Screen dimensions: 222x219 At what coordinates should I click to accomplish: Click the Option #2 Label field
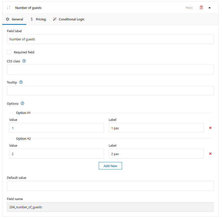coord(156,154)
